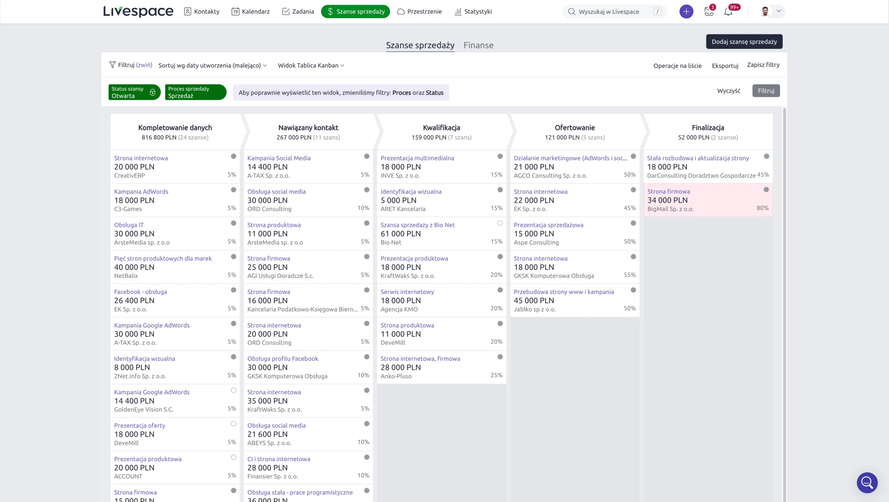Open the Status szansy Otwarta filter

(134, 92)
